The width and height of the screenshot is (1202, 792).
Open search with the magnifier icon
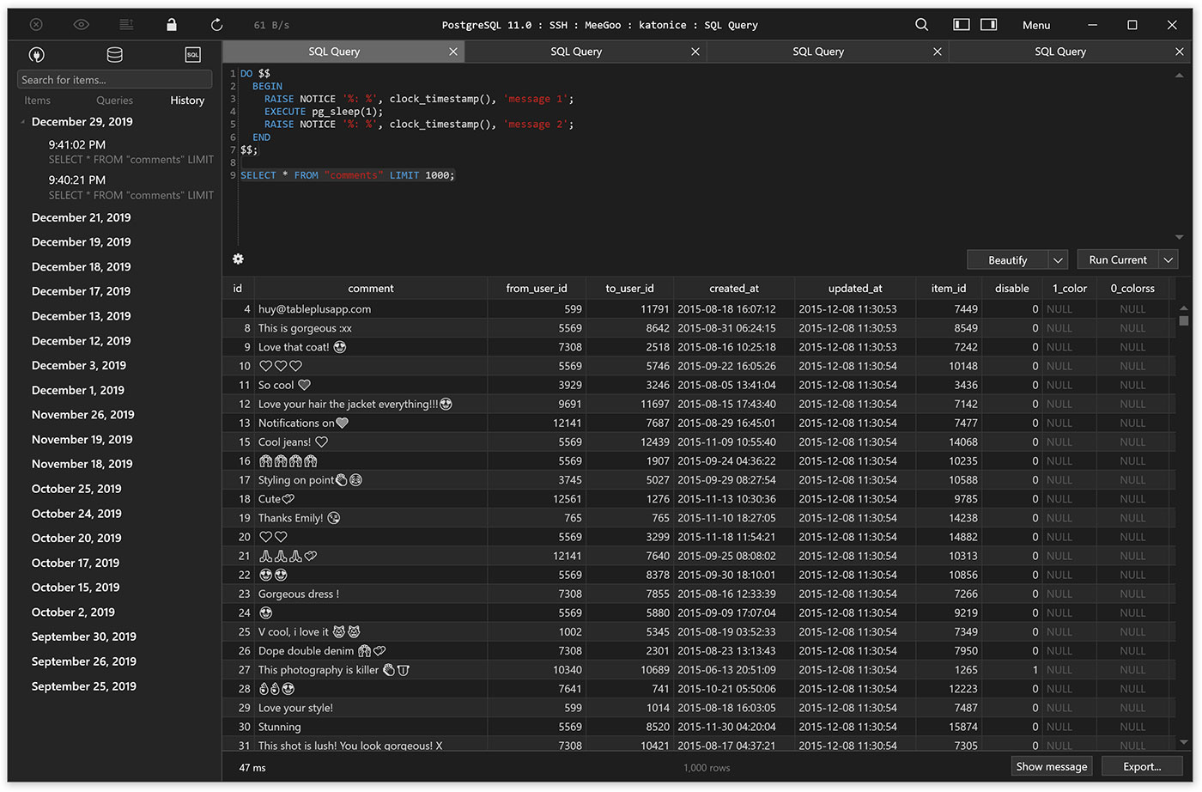pyautogui.click(x=921, y=25)
